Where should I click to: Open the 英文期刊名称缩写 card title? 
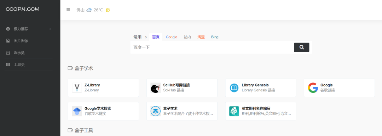click(256, 108)
